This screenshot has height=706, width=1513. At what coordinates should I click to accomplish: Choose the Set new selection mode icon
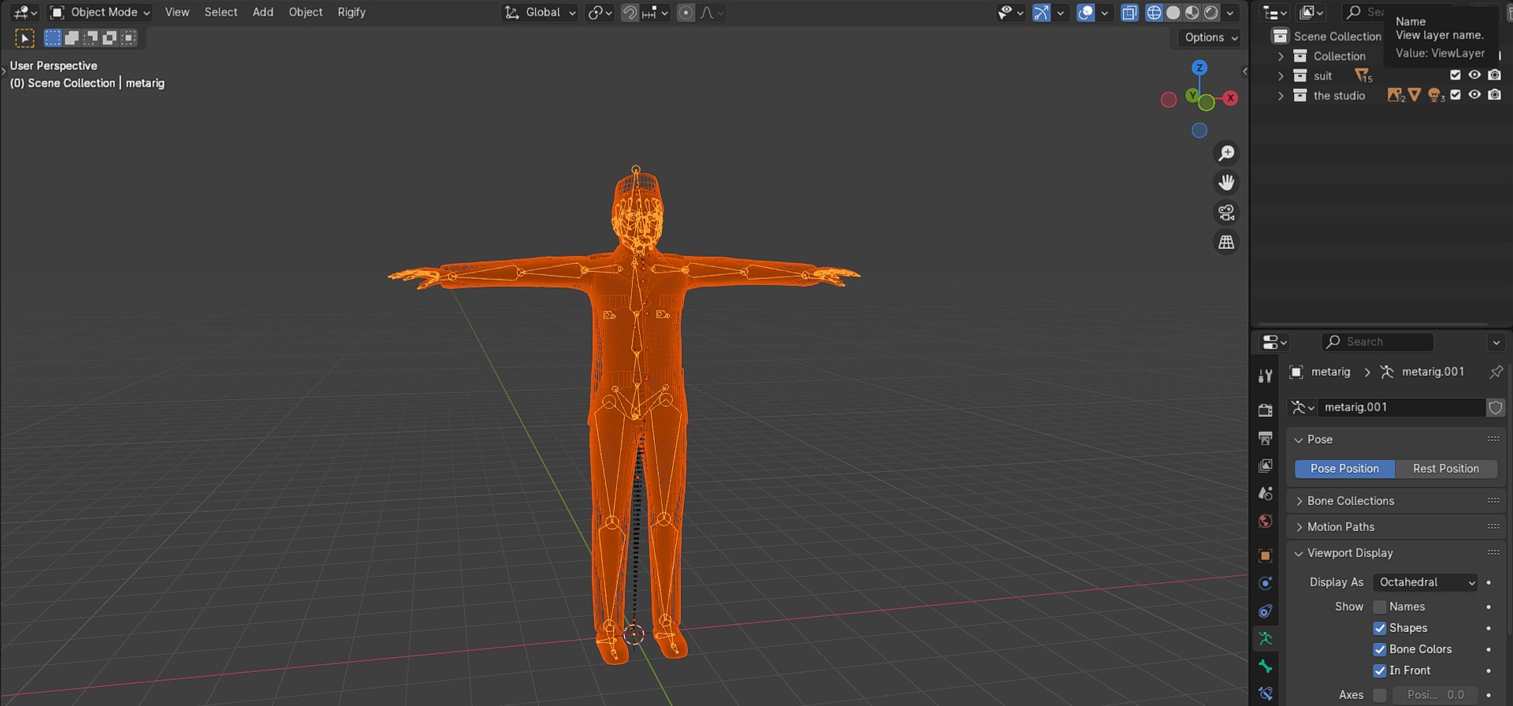pyautogui.click(x=53, y=38)
